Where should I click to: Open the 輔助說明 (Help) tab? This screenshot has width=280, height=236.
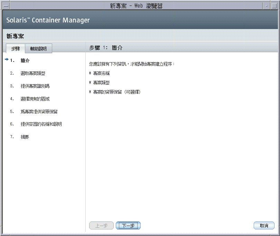pyautogui.click(x=38, y=49)
